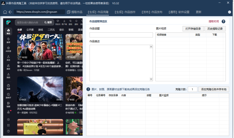
Task: Select the 影视 category tab
Action: [71, 30]
